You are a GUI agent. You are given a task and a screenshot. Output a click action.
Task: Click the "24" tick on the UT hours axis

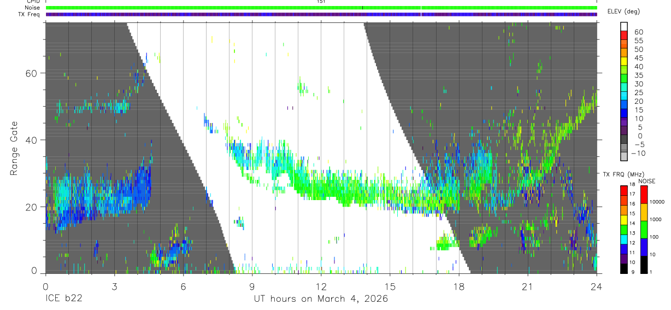click(x=597, y=286)
